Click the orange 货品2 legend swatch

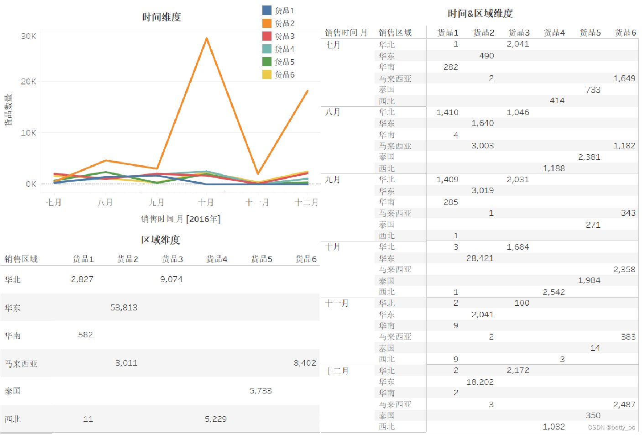267,23
